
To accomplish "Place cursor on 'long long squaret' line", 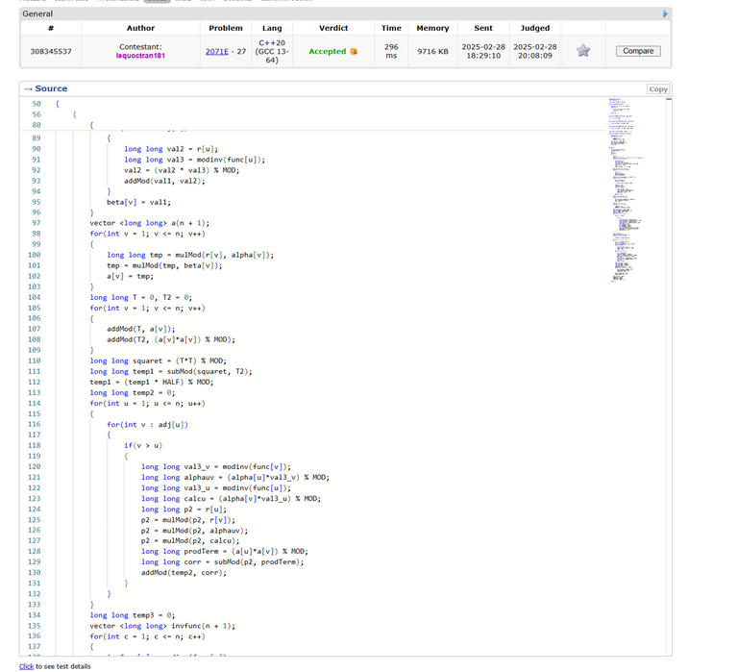I will (154, 361).
